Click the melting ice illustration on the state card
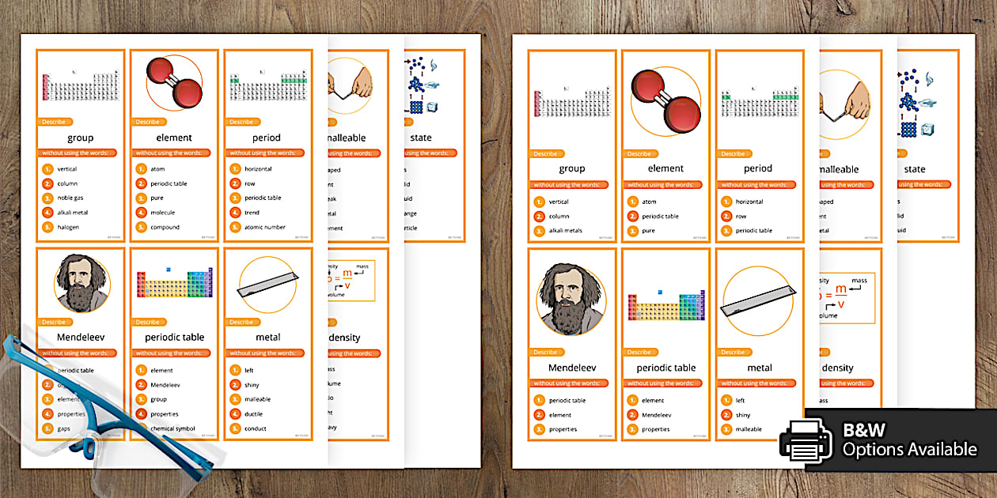The height and width of the screenshot is (498, 997). click(421, 85)
